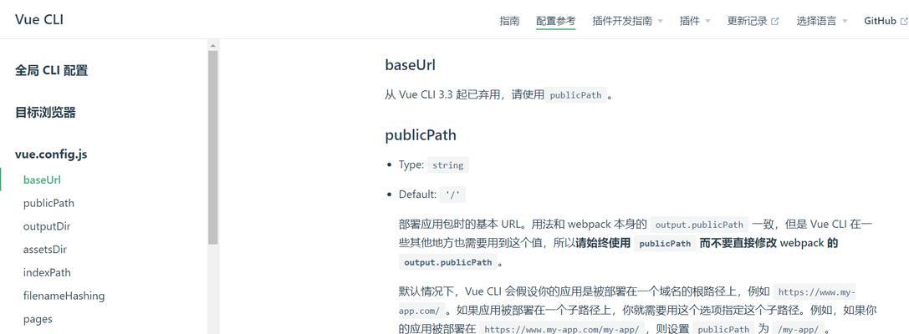Jump to filenameHashing in the sidebar
The image size is (909, 334).
pyautogui.click(x=64, y=296)
